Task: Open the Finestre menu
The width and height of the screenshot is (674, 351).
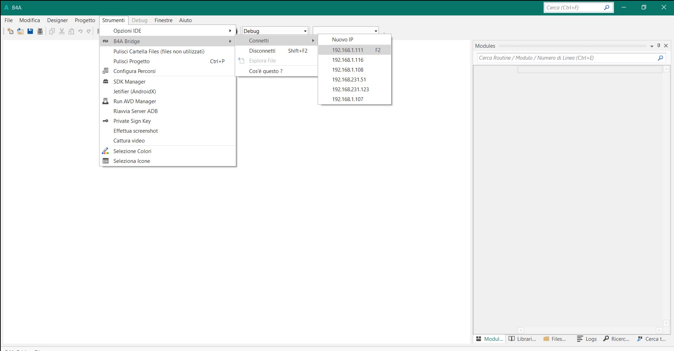Action: 163,20
